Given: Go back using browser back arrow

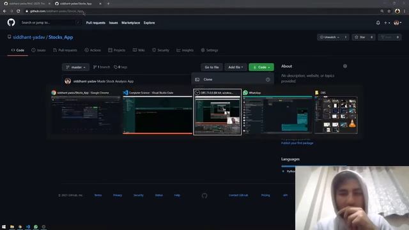Looking at the screenshot, I should (4, 11).
